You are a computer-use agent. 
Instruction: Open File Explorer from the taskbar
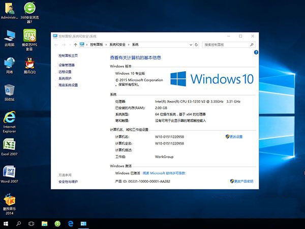point(45,223)
